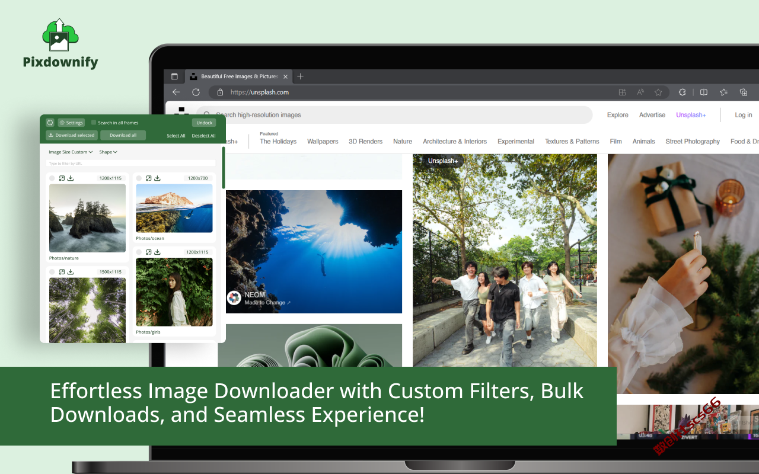Reload the unsplash.com page
759x474 pixels.
pos(196,92)
